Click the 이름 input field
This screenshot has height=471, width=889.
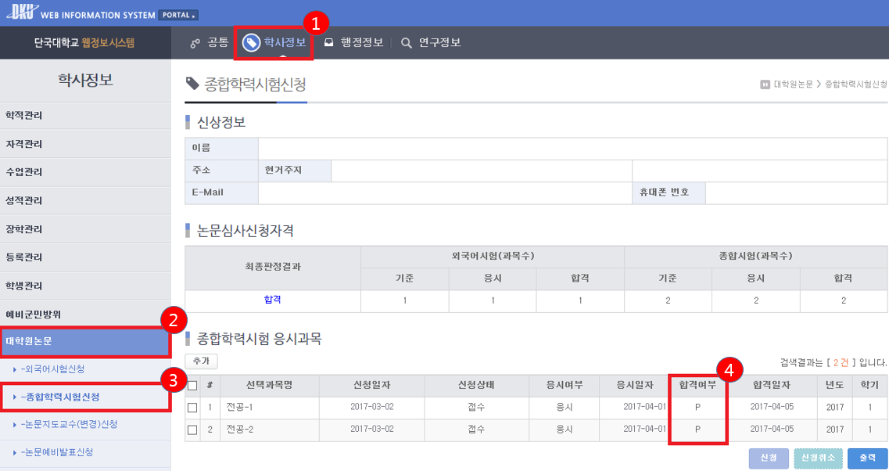pos(571,147)
